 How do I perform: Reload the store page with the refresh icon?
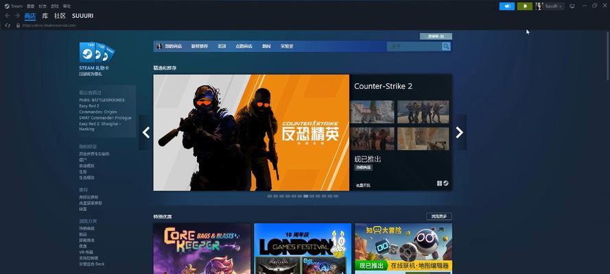[x=8, y=25]
